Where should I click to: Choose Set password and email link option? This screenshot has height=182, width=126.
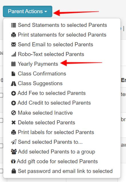coord(65,171)
